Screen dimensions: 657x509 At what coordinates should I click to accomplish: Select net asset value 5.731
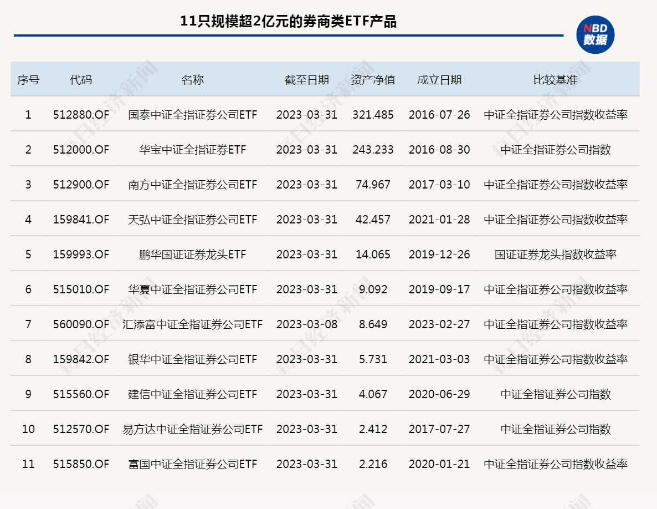point(373,359)
